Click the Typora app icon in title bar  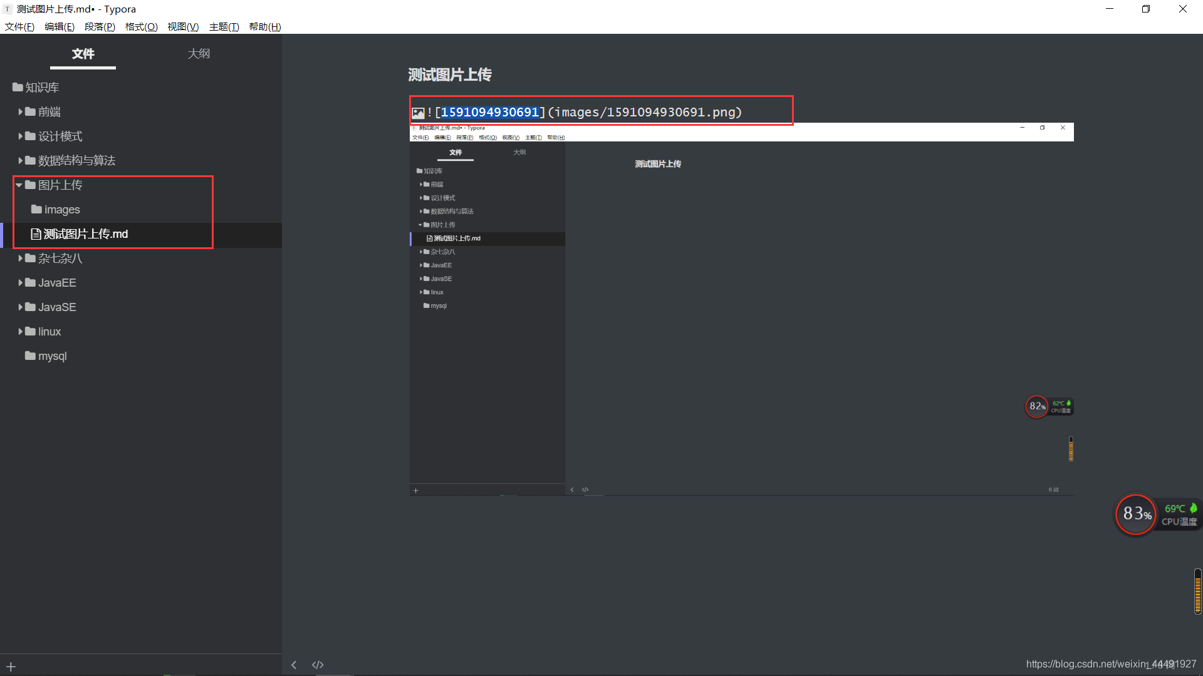point(8,9)
